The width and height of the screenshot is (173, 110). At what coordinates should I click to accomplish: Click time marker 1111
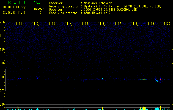point(19,24)
